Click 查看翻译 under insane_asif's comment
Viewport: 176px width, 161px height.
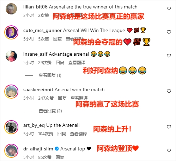click(x=77, y=63)
